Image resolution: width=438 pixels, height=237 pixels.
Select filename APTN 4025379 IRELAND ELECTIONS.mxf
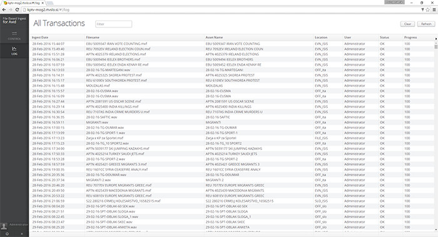point(116,54)
